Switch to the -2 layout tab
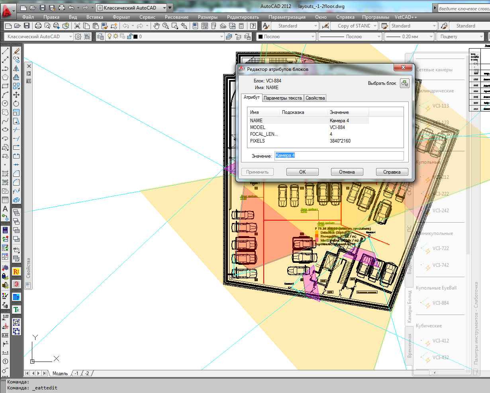 [87, 373]
